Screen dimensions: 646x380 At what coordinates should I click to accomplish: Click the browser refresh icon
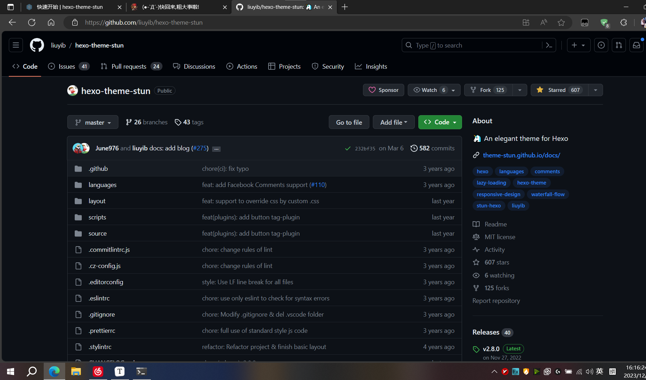(x=32, y=23)
